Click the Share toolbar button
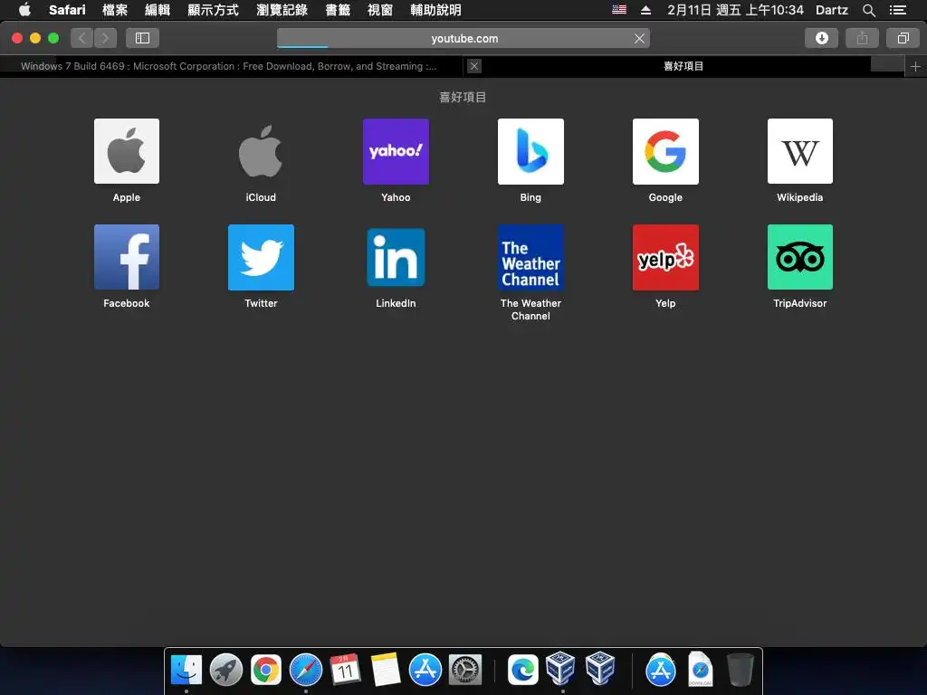 862,38
